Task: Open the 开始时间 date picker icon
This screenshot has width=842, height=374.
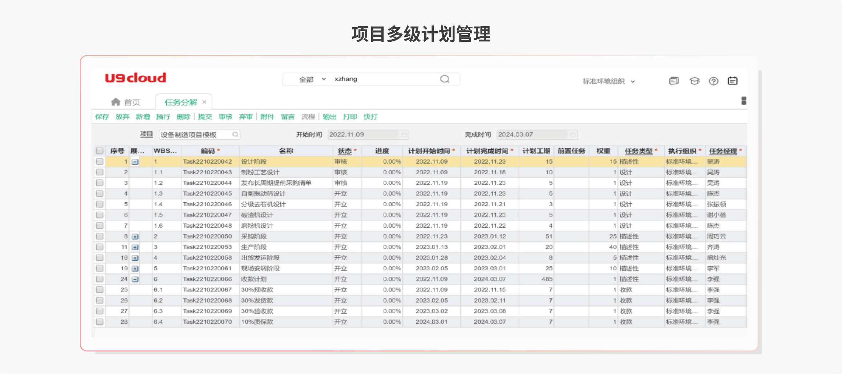Action: click(404, 135)
